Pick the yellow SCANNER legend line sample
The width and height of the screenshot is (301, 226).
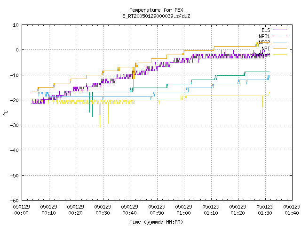point(280,55)
